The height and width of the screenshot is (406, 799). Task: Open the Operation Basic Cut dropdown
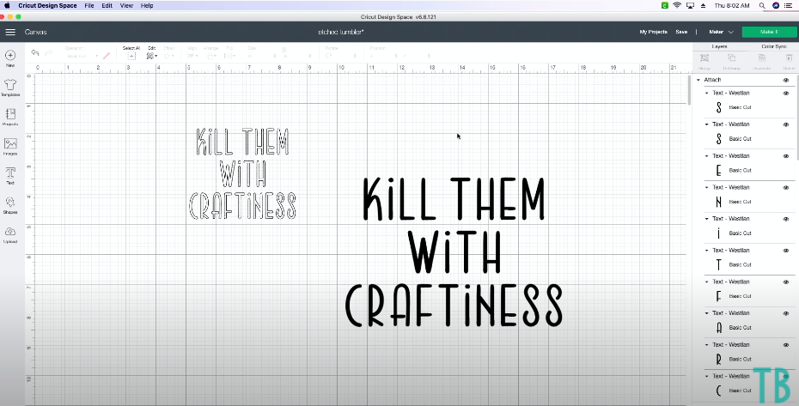tap(82, 56)
